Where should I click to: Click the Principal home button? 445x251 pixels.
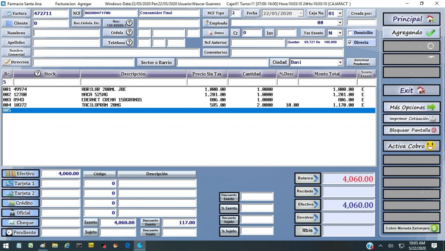click(x=411, y=19)
